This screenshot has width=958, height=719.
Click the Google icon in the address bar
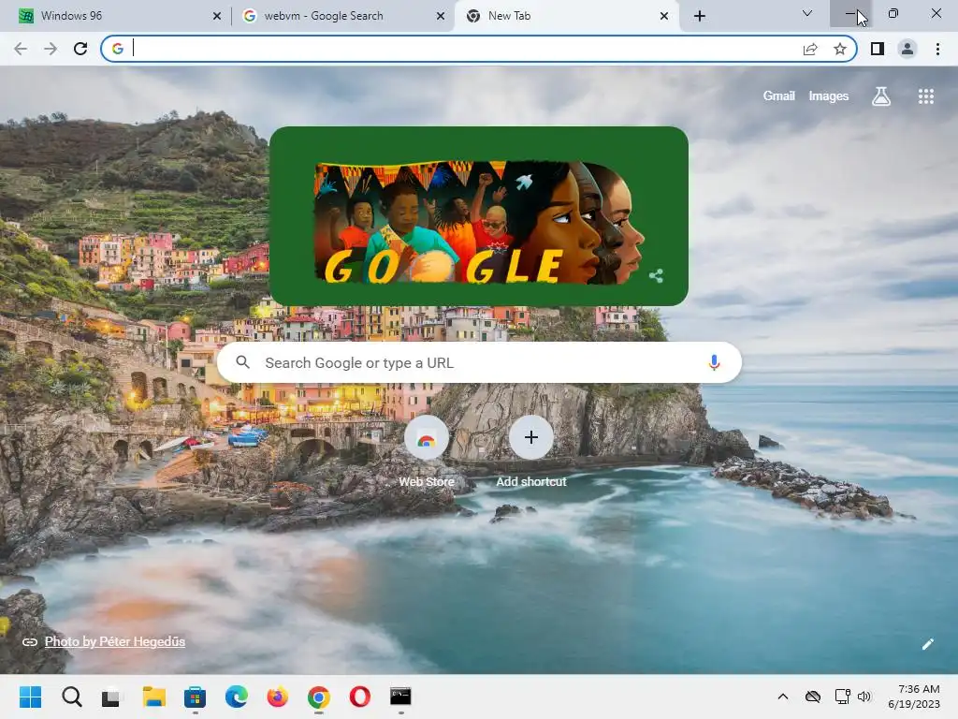[118, 49]
